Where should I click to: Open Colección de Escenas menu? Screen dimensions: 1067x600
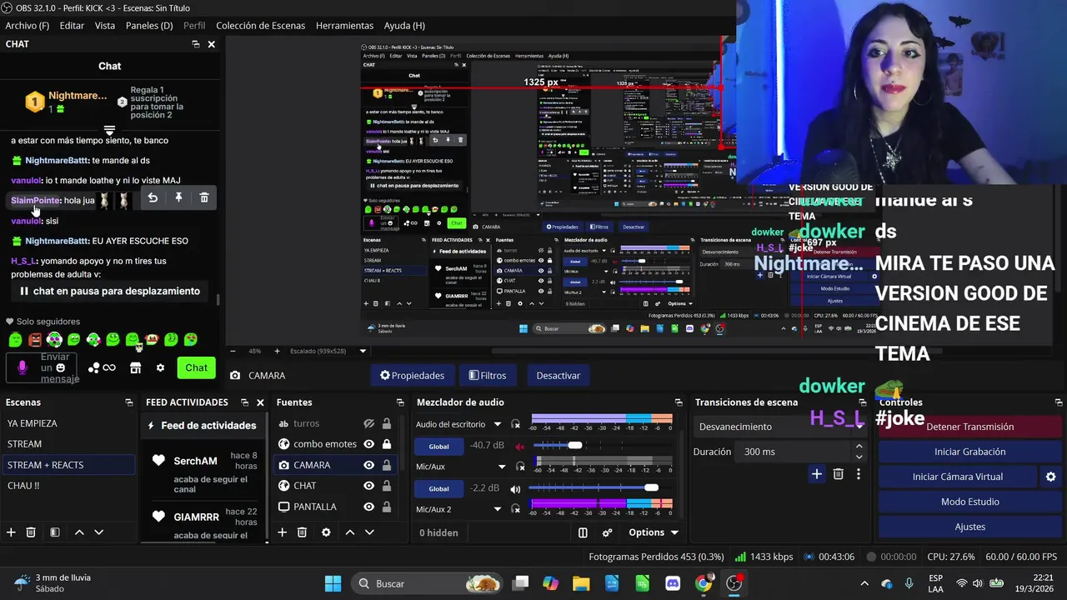coord(260,26)
